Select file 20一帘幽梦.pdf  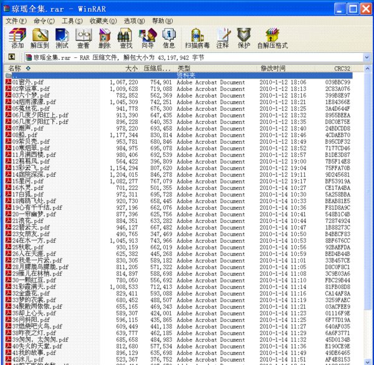tap(34, 214)
